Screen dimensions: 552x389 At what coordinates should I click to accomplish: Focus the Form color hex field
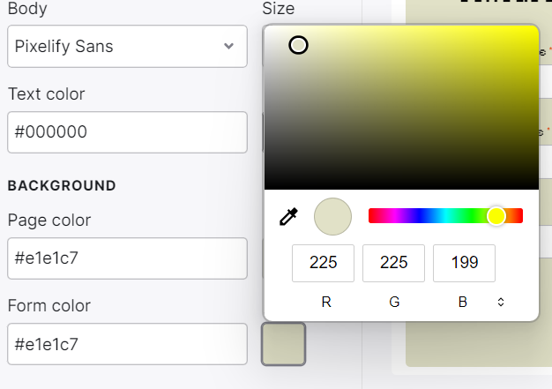point(128,344)
